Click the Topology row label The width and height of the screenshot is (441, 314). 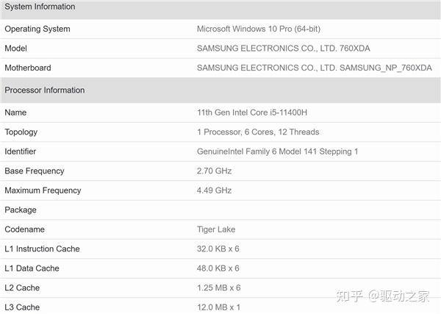click(x=21, y=132)
